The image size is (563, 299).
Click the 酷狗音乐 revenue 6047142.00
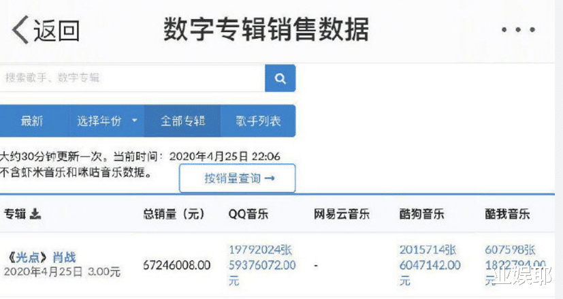coord(430,265)
